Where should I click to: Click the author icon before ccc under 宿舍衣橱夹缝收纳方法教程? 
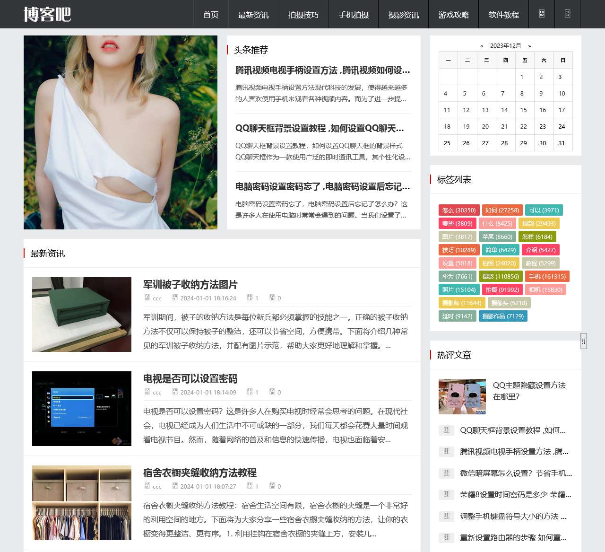[147, 486]
